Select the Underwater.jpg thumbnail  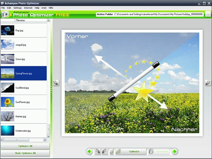[7, 131]
